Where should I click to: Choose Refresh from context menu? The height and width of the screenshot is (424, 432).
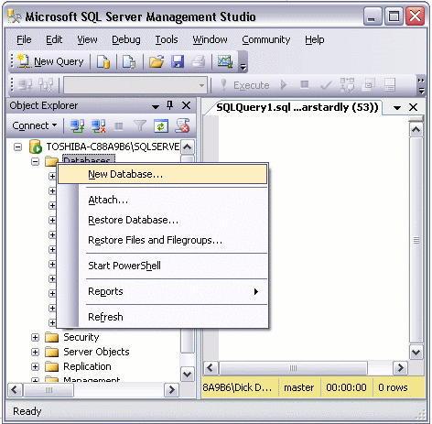tap(162, 317)
